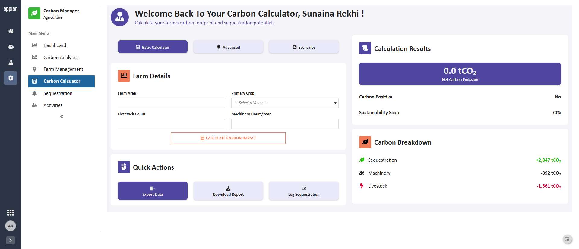579x249 pixels.
Task: Expand the Primary Crop dropdown
Action: coord(285,103)
